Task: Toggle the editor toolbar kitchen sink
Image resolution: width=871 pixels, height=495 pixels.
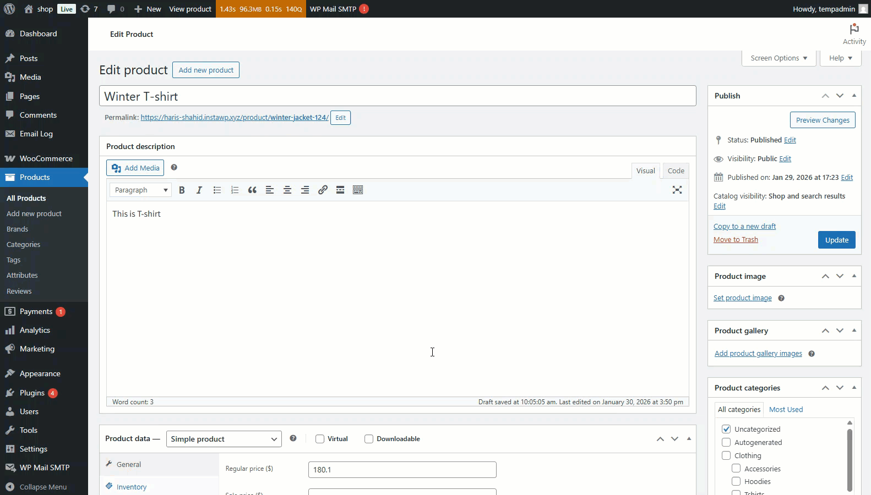Action: (358, 190)
